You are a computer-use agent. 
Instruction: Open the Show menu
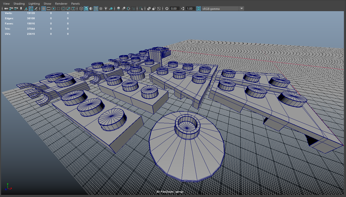coord(47,4)
